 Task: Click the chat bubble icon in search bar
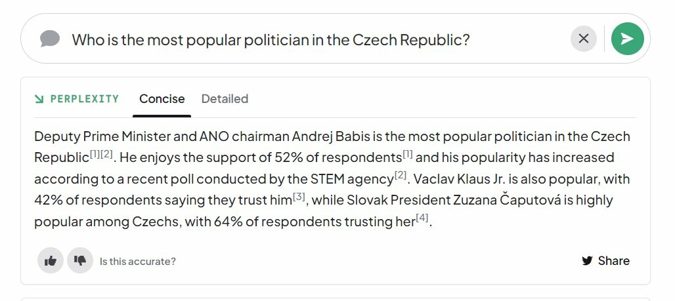pos(50,39)
